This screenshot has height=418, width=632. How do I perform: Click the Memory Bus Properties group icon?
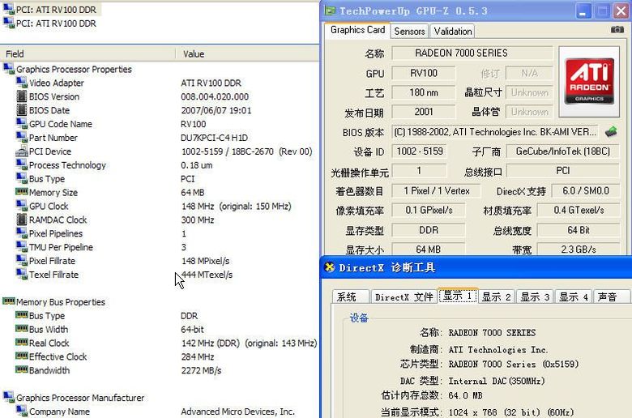(x=9, y=301)
